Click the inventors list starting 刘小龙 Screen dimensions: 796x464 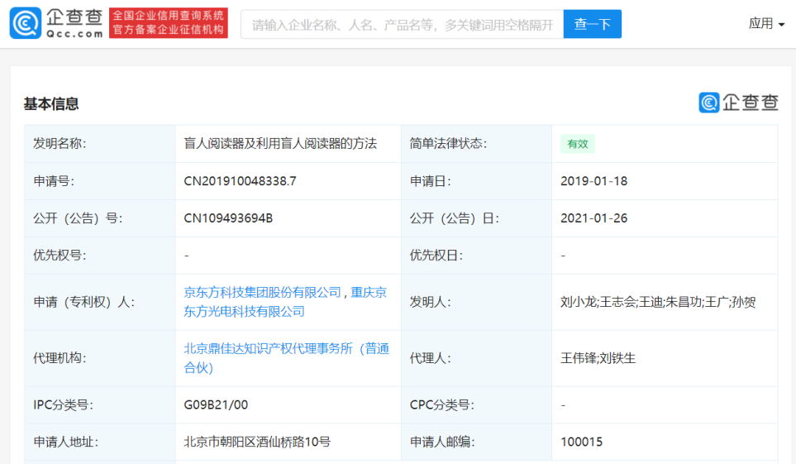point(658,302)
